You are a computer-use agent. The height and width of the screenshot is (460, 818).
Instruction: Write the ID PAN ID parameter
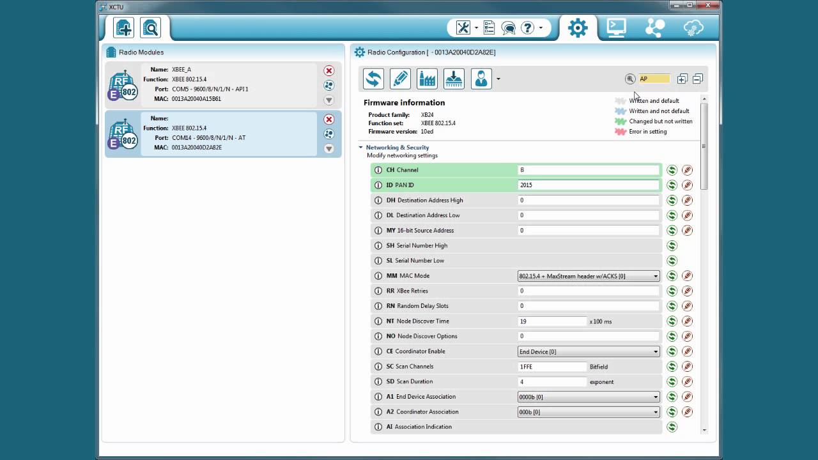point(687,185)
